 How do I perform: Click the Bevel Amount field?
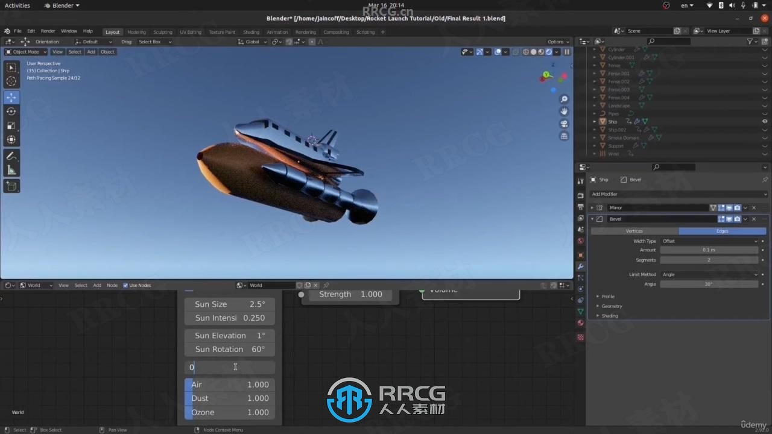[x=709, y=250]
